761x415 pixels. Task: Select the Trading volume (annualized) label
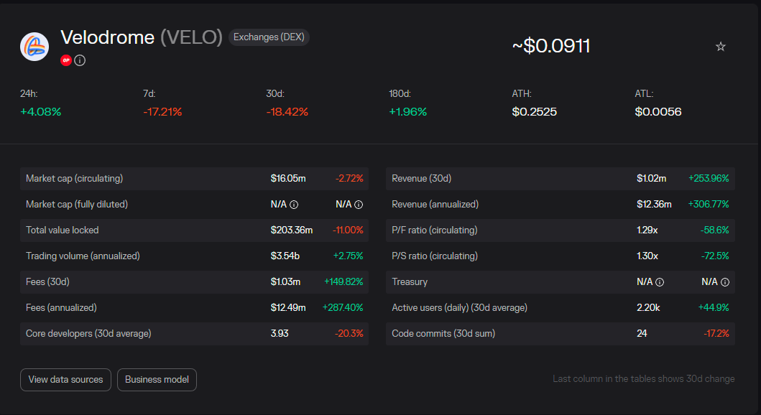pyautogui.click(x=83, y=256)
